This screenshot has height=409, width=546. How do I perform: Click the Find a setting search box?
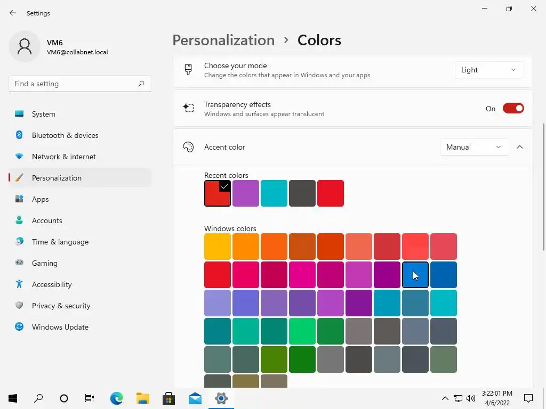click(80, 84)
